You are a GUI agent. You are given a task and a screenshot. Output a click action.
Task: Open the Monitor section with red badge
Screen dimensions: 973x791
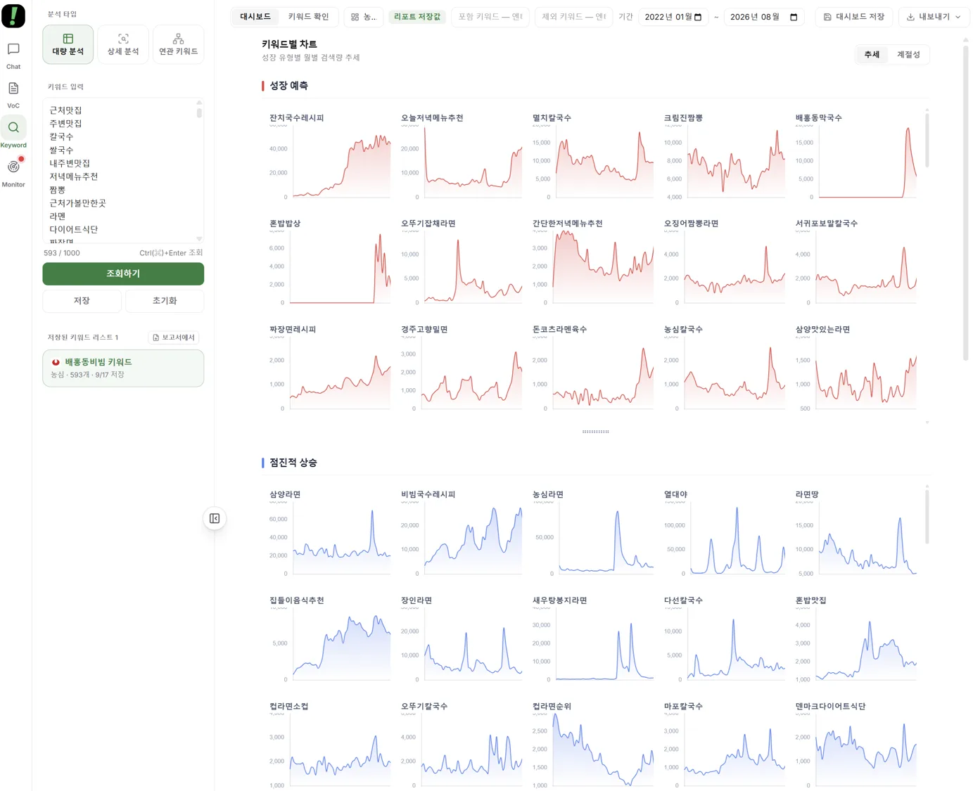click(x=13, y=173)
